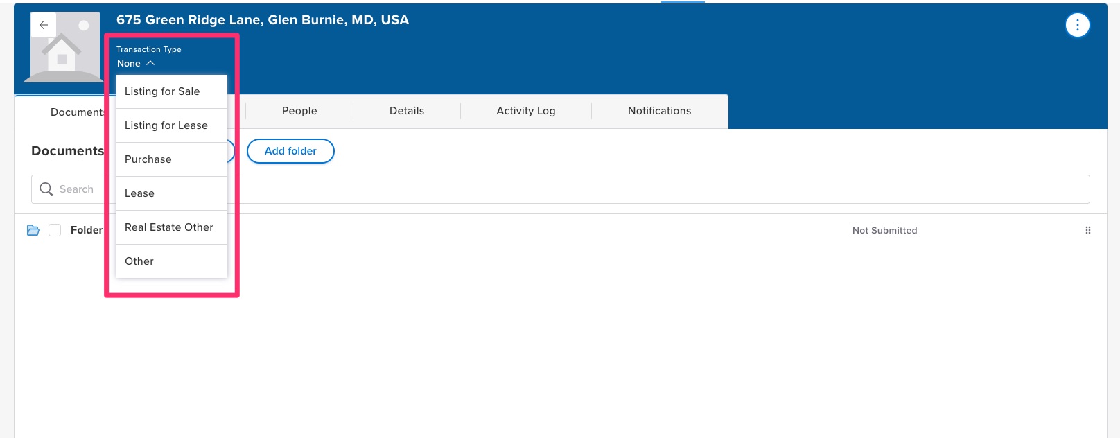Click the open folder icon
1120x438 pixels.
33,230
